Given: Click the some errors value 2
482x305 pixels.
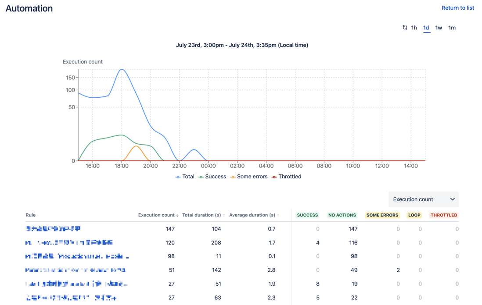Looking at the screenshot, I should [x=398, y=270].
